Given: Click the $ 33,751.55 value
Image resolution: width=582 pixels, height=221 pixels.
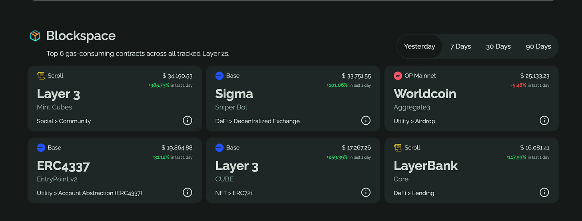Looking at the screenshot, I should pyautogui.click(x=356, y=76).
